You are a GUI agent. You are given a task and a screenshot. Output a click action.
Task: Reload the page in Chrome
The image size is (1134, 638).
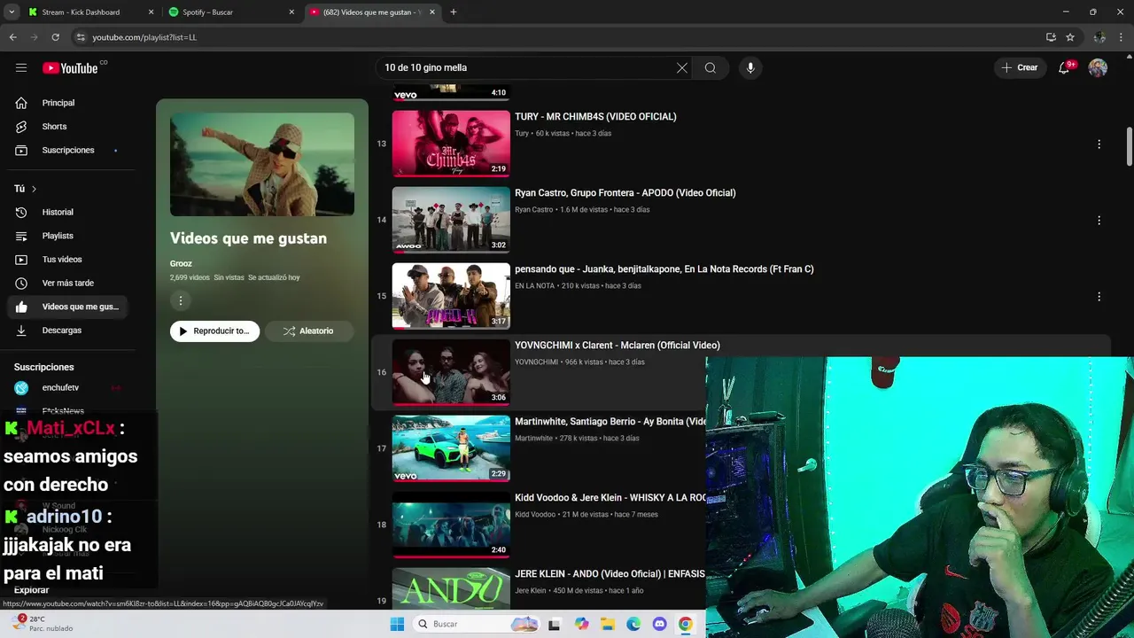tap(55, 37)
